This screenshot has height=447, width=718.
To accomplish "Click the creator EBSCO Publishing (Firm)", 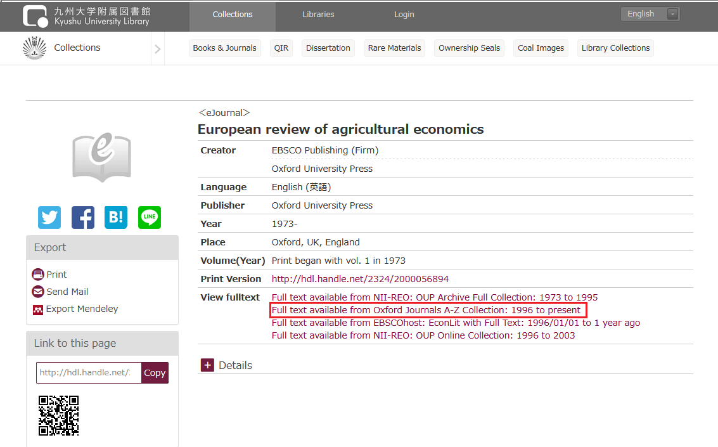I will point(325,150).
